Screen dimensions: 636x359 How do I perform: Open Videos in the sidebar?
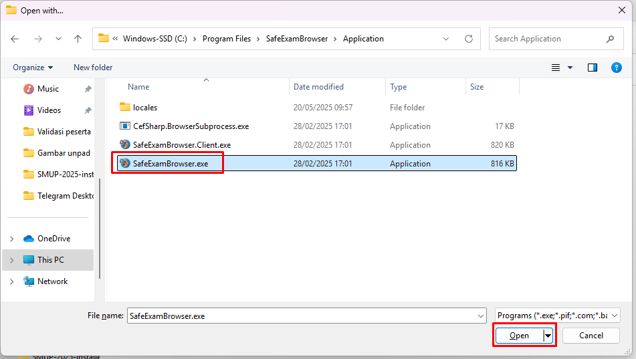click(x=49, y=110)
